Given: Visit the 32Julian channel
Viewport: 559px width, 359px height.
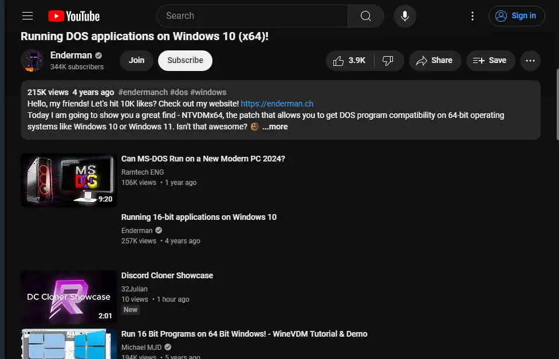Looking at the screenshot, I should tap(134, 289).
